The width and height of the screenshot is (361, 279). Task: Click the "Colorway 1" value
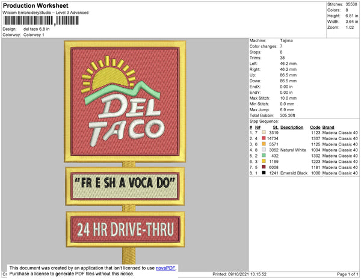34,35
